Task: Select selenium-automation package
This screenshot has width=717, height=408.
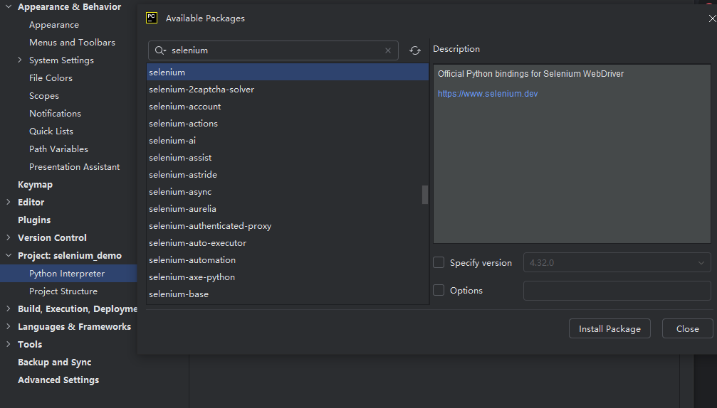Action: [287, 259]
